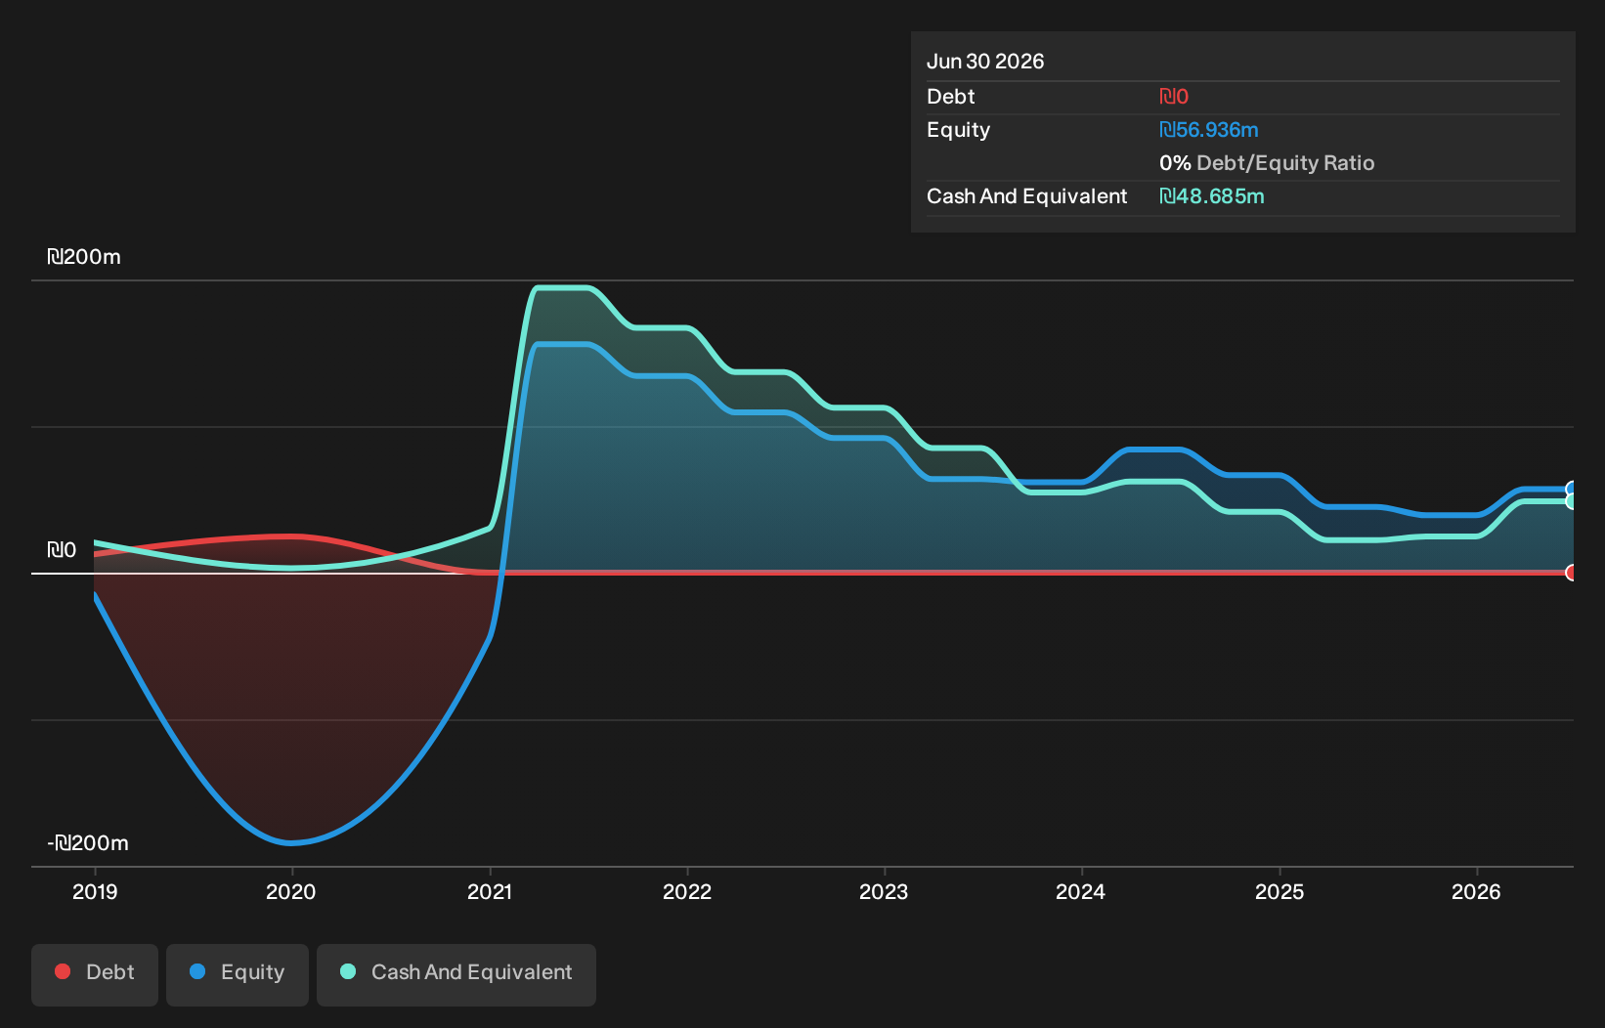Screen dimensions: 1605x1028
Task: Click the red ₪0 debt value in tooltip
Action: 1174,97
